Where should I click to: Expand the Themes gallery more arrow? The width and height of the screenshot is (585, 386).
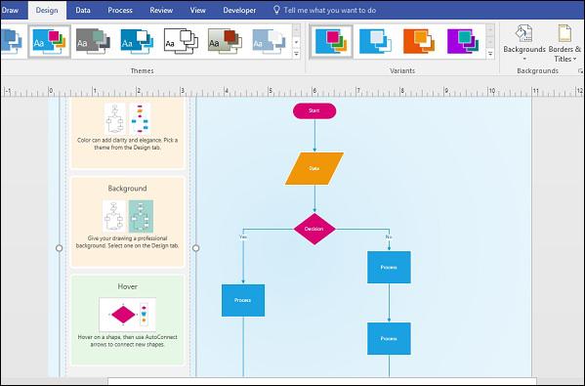click(296, 54)
